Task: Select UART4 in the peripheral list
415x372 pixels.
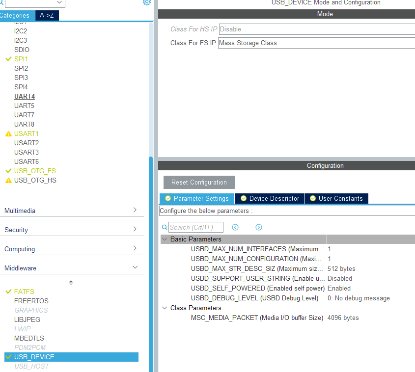Action: coord(25,97)
